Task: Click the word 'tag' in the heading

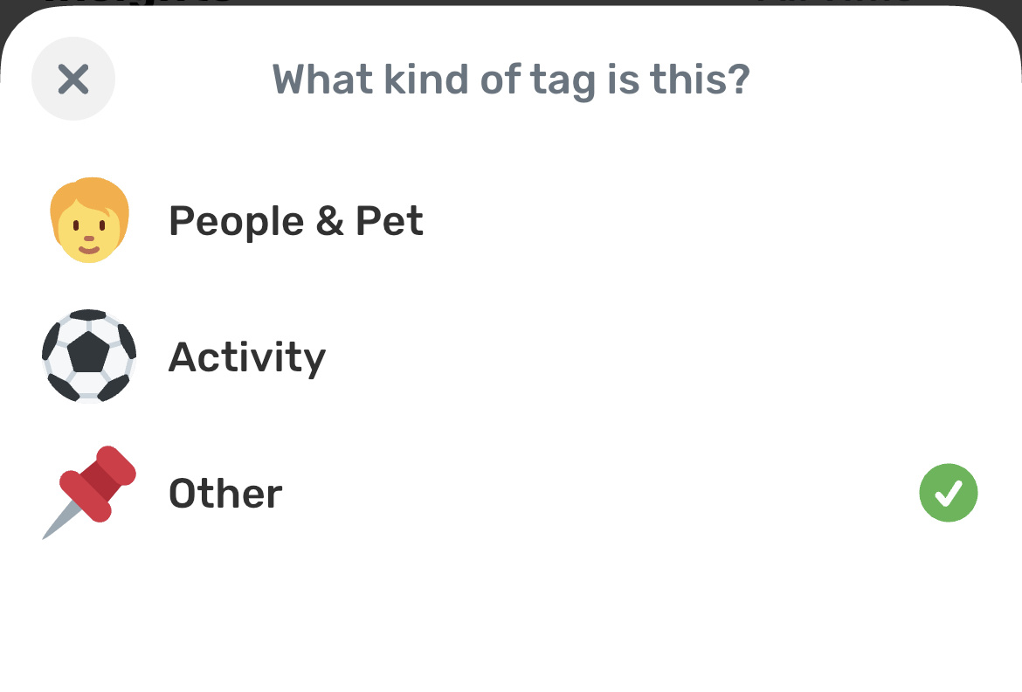Action: [562, 81]
